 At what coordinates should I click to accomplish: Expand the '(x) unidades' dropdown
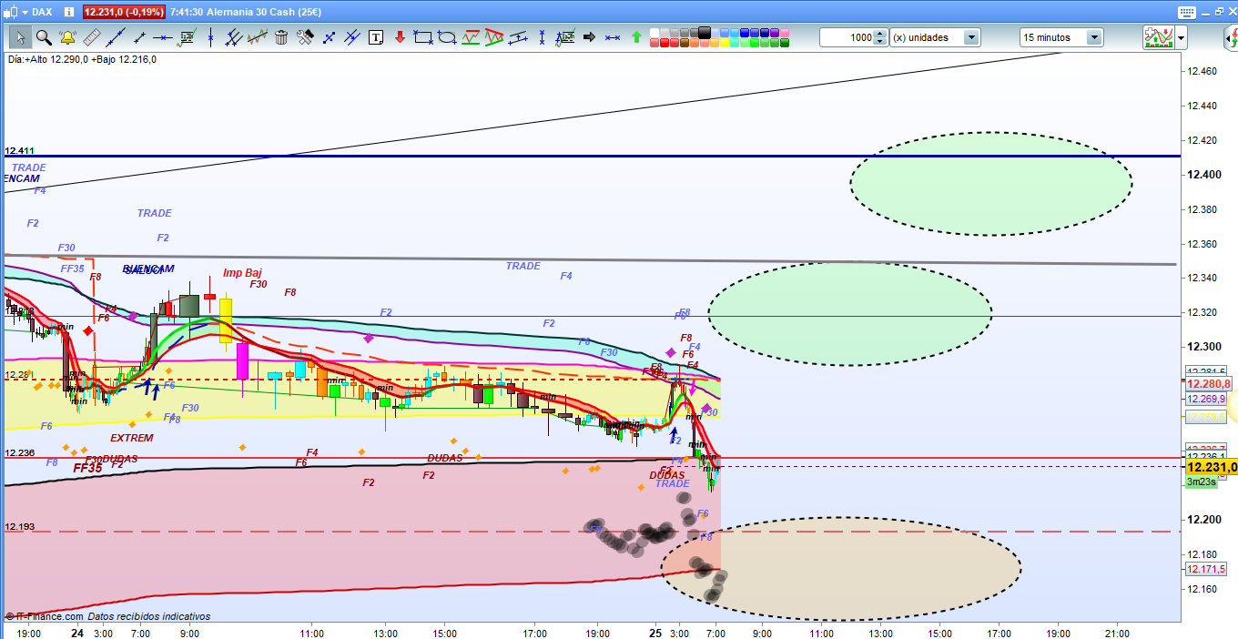click(971, 37)
